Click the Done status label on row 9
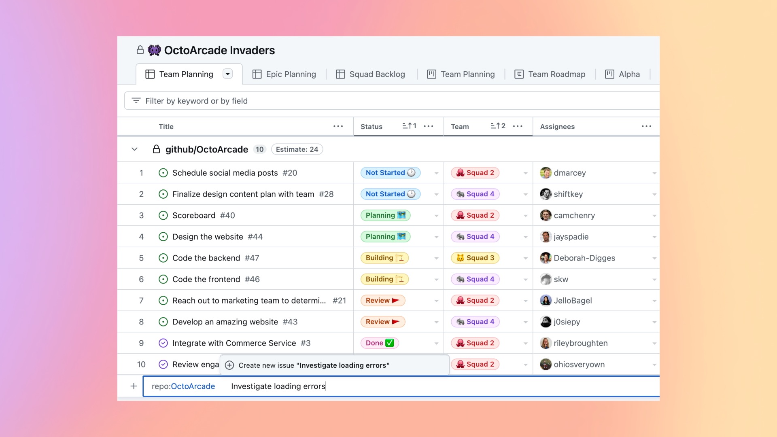This screenshot has width=777, height=437. [x=380, y=343]
